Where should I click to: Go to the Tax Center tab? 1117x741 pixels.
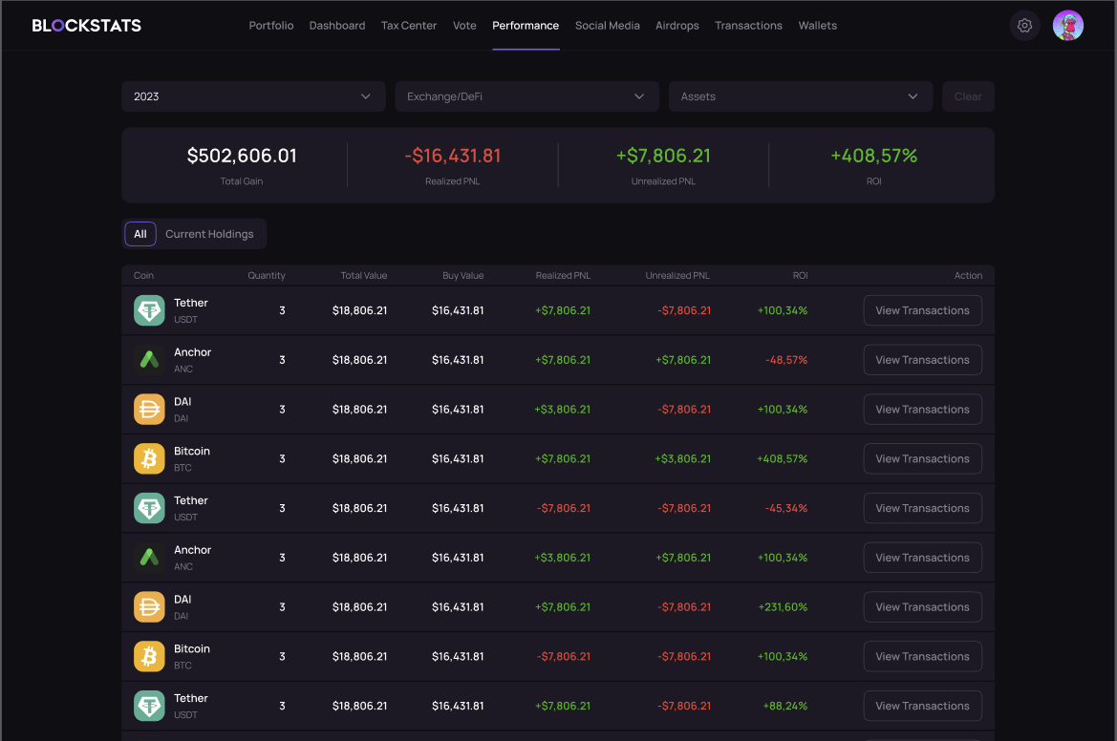(x=409, y=26)
